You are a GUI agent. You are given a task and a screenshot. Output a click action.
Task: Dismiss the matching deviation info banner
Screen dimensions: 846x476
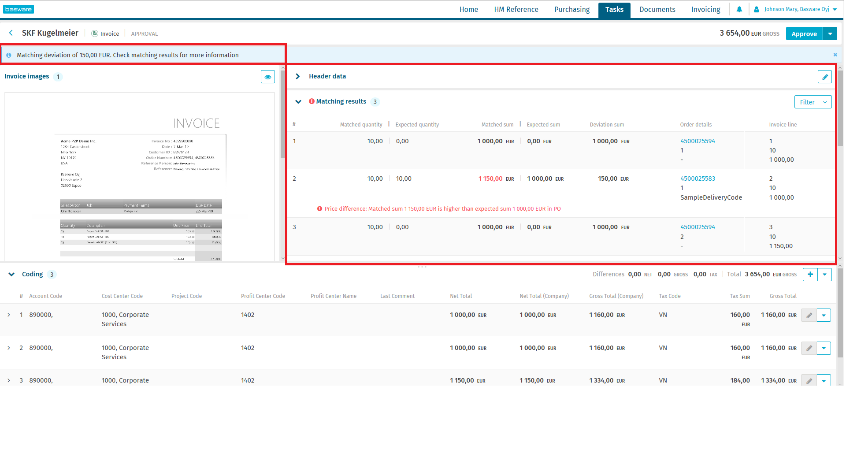(x=835, y=55)
